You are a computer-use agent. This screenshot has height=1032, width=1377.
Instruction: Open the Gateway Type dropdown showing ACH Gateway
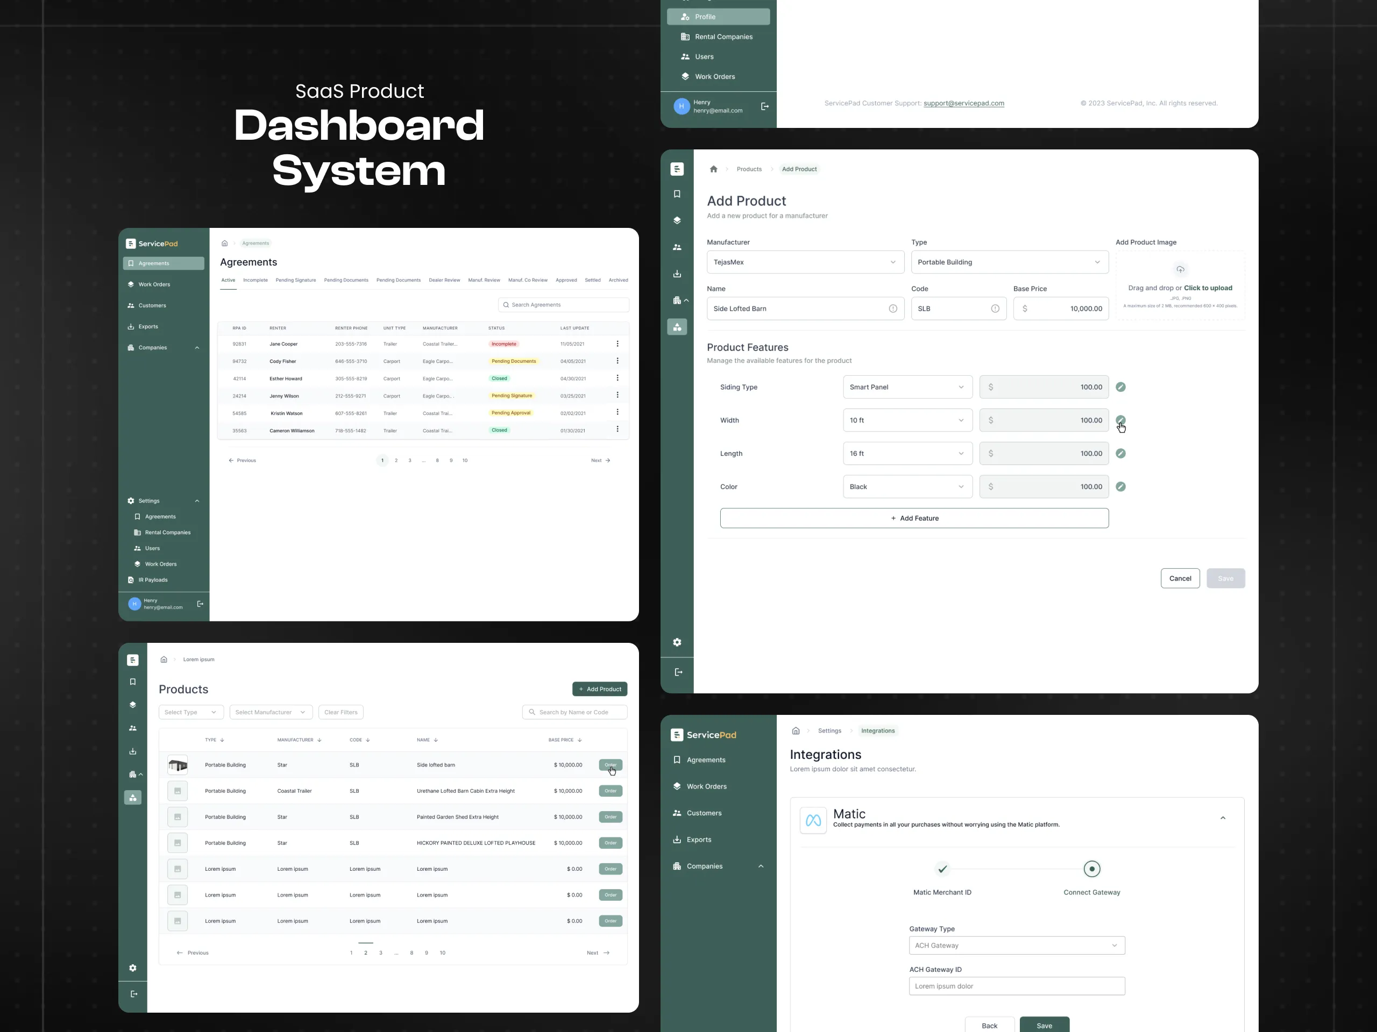pos(1017,945)
